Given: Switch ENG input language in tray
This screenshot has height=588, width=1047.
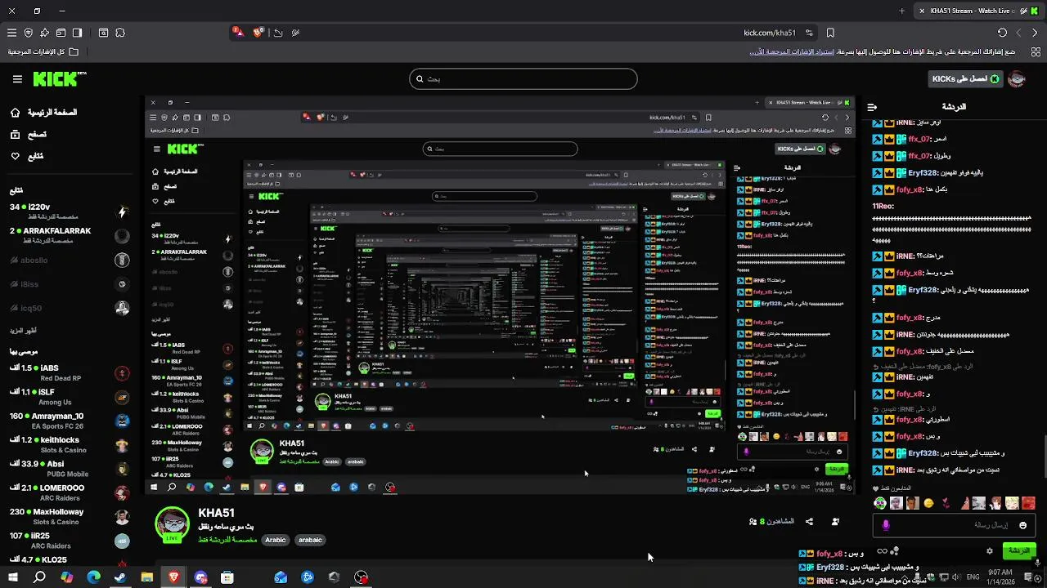Looking at the screenshot, I should (973, 577).
